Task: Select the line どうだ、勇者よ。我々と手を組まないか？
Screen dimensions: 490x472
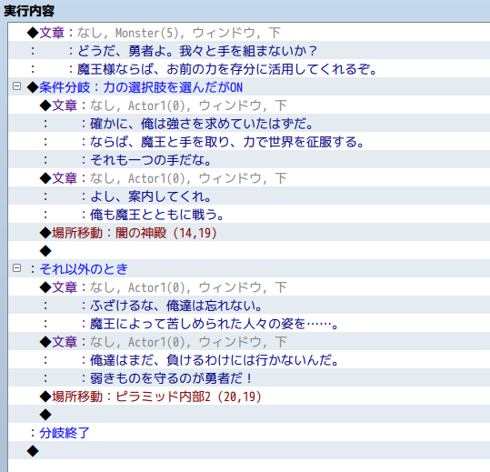Action: (x=249, y=50)
